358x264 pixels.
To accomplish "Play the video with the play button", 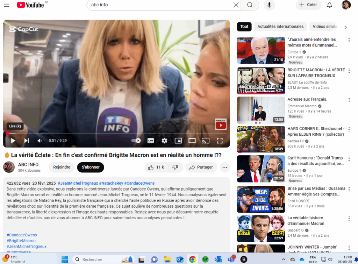I will 13,141.
